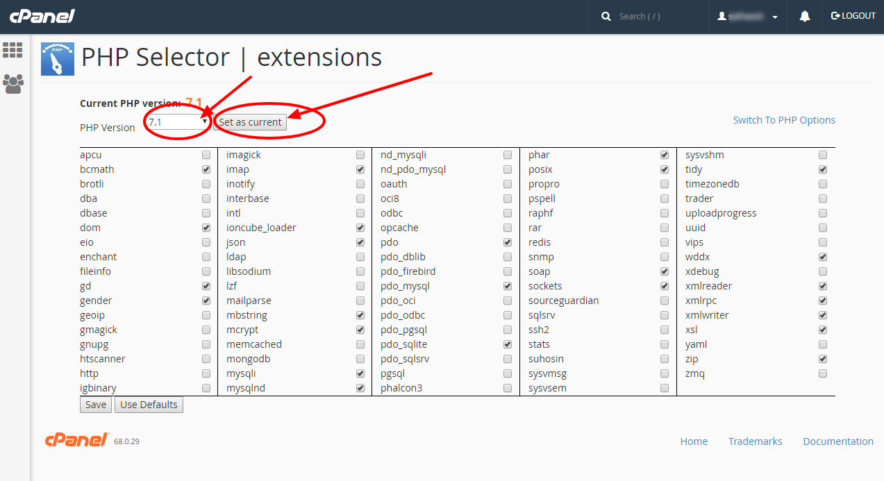Disable the posix extension
Image resolution: width=884 pixels, height=481 pixels.
[x=665, y=169]
